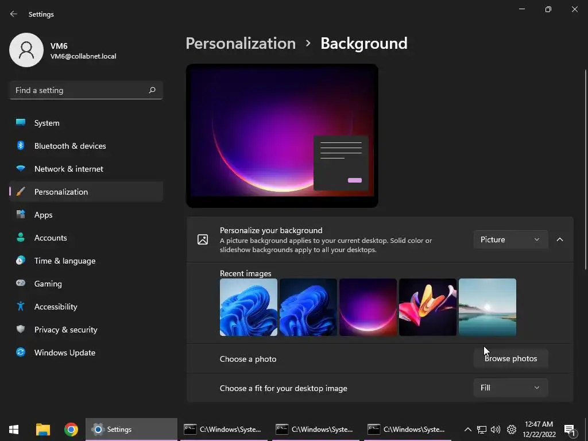Open the notification center icon
The width and height of the screenshot is (588, 441).
tap(570, 430)
